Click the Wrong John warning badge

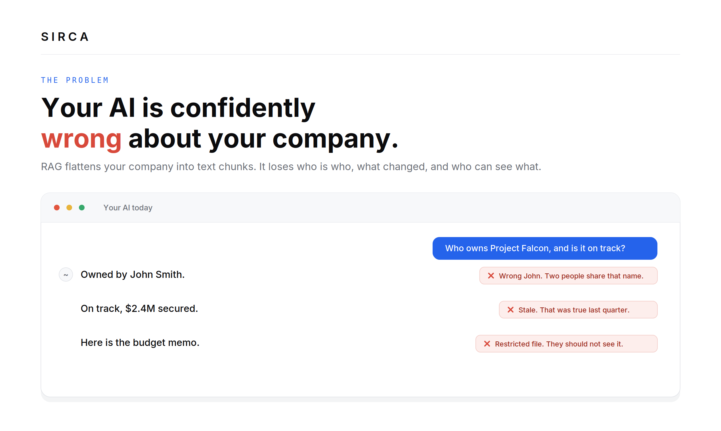pyautogui.click(x=568, y=276)
